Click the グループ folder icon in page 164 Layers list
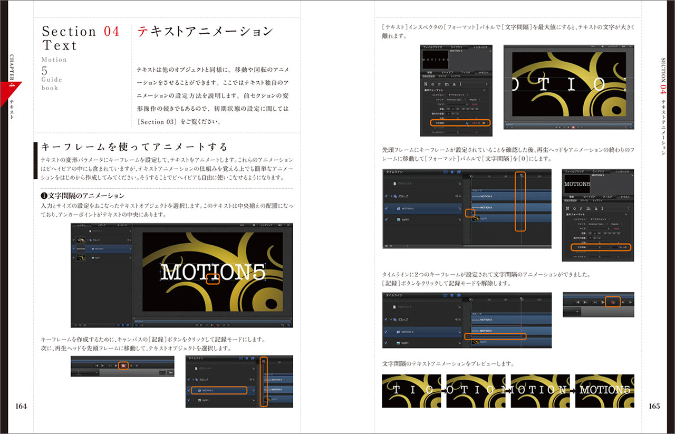The height and width of the screenshot is (434, 675). click(91, 240)
